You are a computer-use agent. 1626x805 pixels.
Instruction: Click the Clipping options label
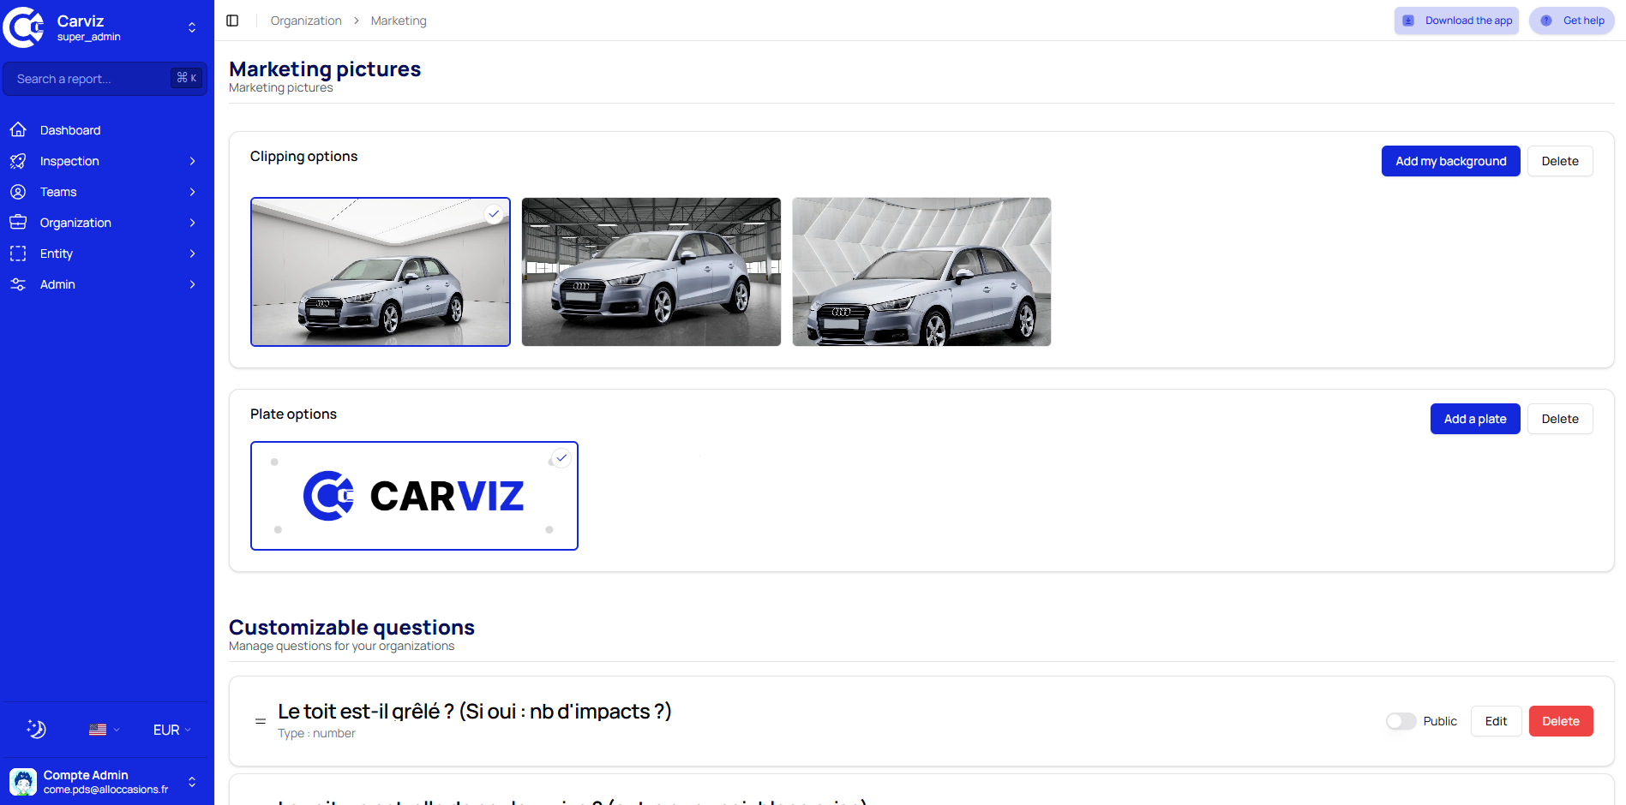[303, 156]
